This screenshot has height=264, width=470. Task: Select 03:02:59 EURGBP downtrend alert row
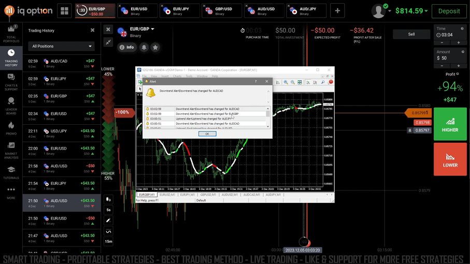click(x=206, y=114)
